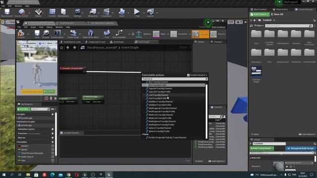Click the Create Asset toolbar icon
The height and width of the screenshot is (178, 317).
[x=73, y=34]
